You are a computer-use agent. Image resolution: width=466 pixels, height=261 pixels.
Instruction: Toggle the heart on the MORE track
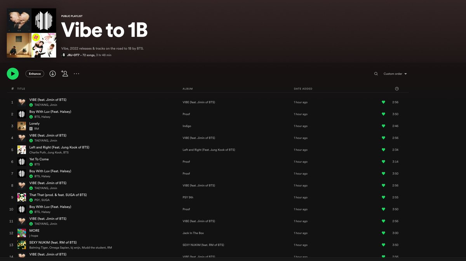[383, 233]
